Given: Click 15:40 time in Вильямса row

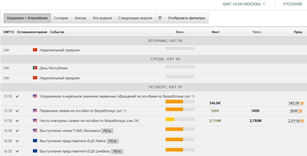Looking at the screenshot, I should [8, 131].
